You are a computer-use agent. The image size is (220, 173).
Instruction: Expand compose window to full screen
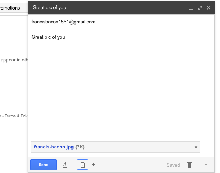click(x=200, y=8)
